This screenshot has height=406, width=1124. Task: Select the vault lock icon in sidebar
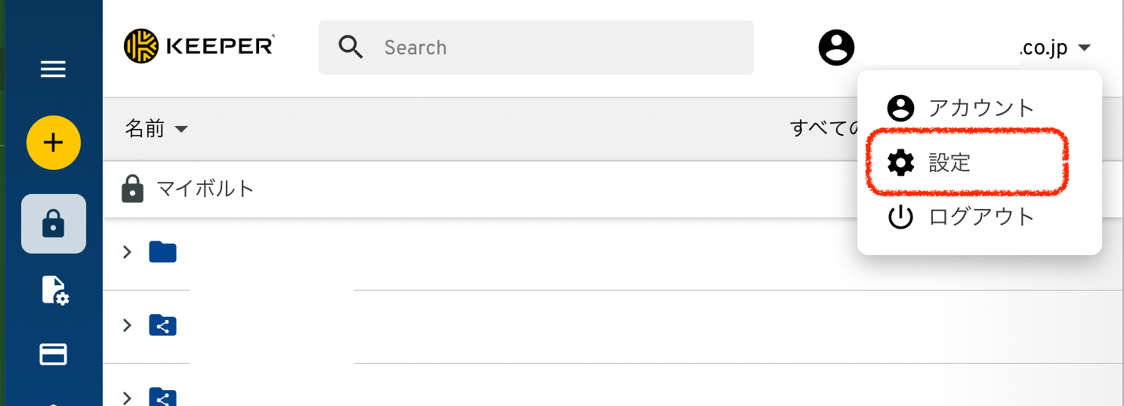pyautogui.click(x=54, y=223)
